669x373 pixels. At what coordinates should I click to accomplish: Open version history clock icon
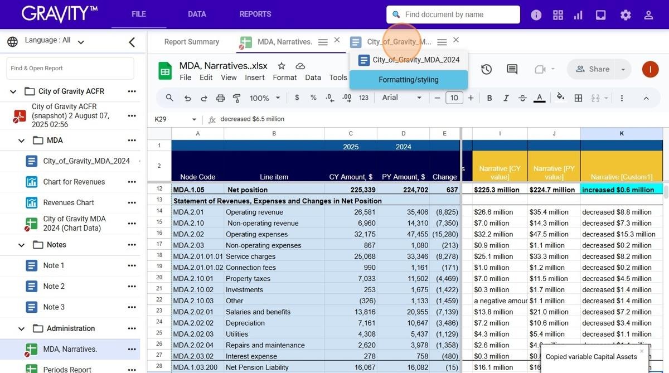tap(486, 69)
